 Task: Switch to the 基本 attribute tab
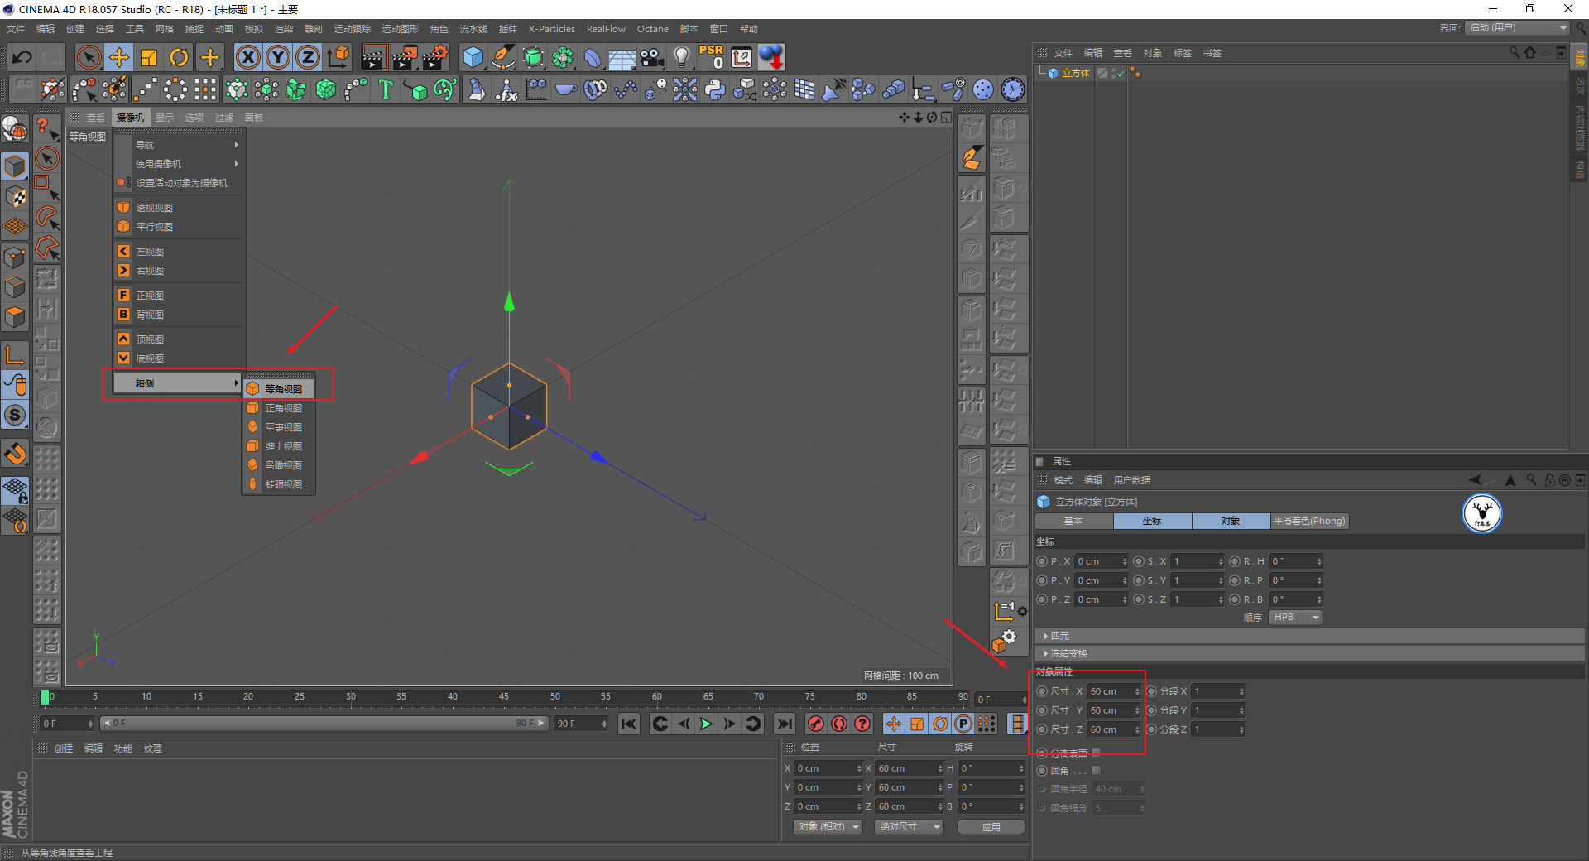click(x=1073, y=521)
